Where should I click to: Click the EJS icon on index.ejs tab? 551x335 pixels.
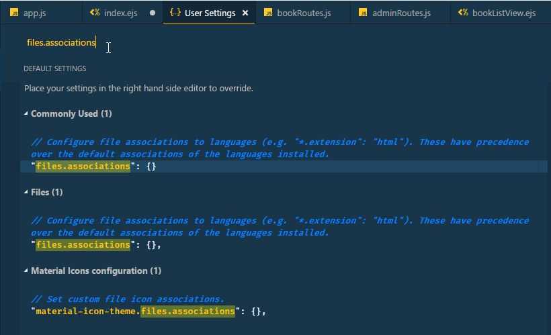tap(95, 13)
